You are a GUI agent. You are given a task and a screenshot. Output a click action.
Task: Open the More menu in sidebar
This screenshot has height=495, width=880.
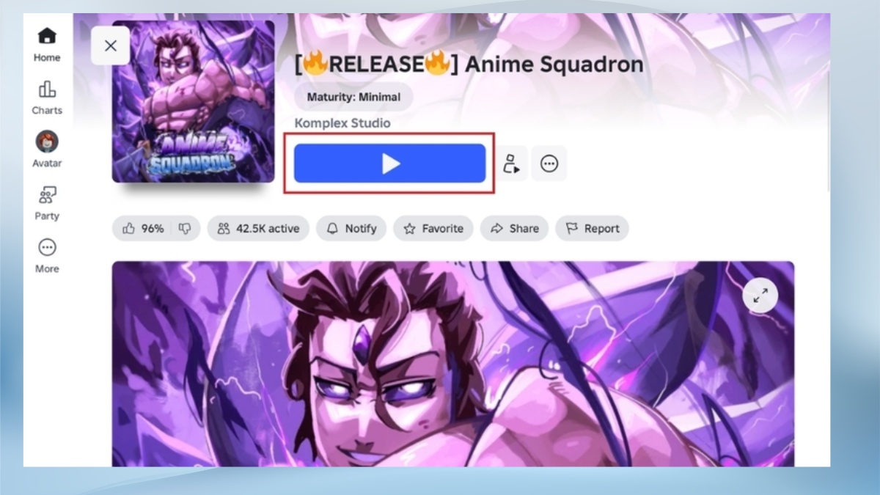point(47,256)
